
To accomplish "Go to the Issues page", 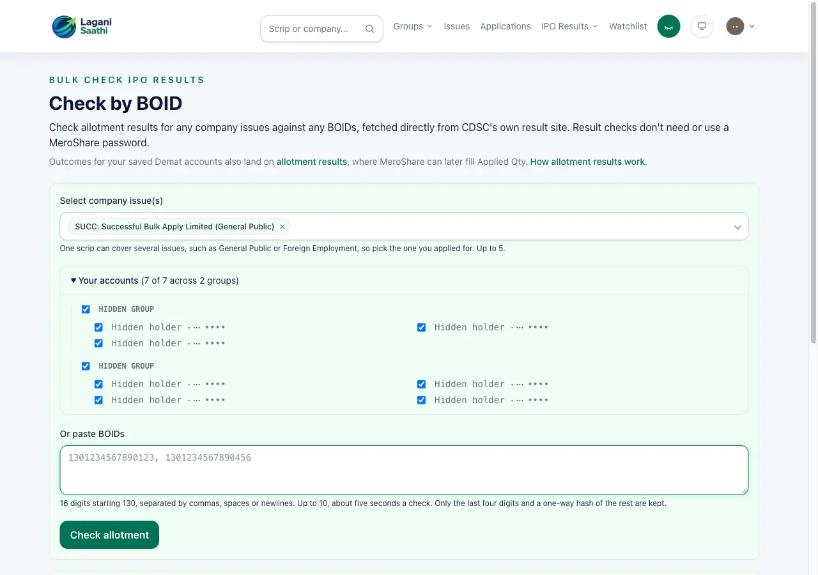I will pos(457,26).
